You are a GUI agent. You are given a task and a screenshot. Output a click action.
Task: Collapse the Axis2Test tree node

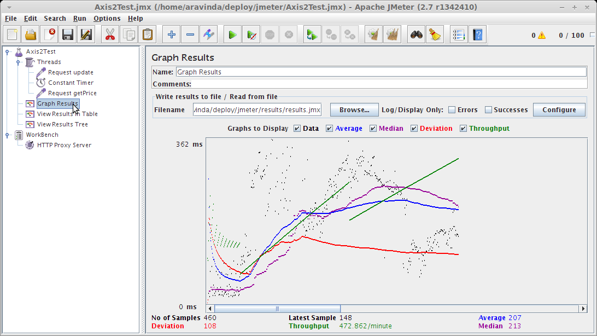point(7,51)
